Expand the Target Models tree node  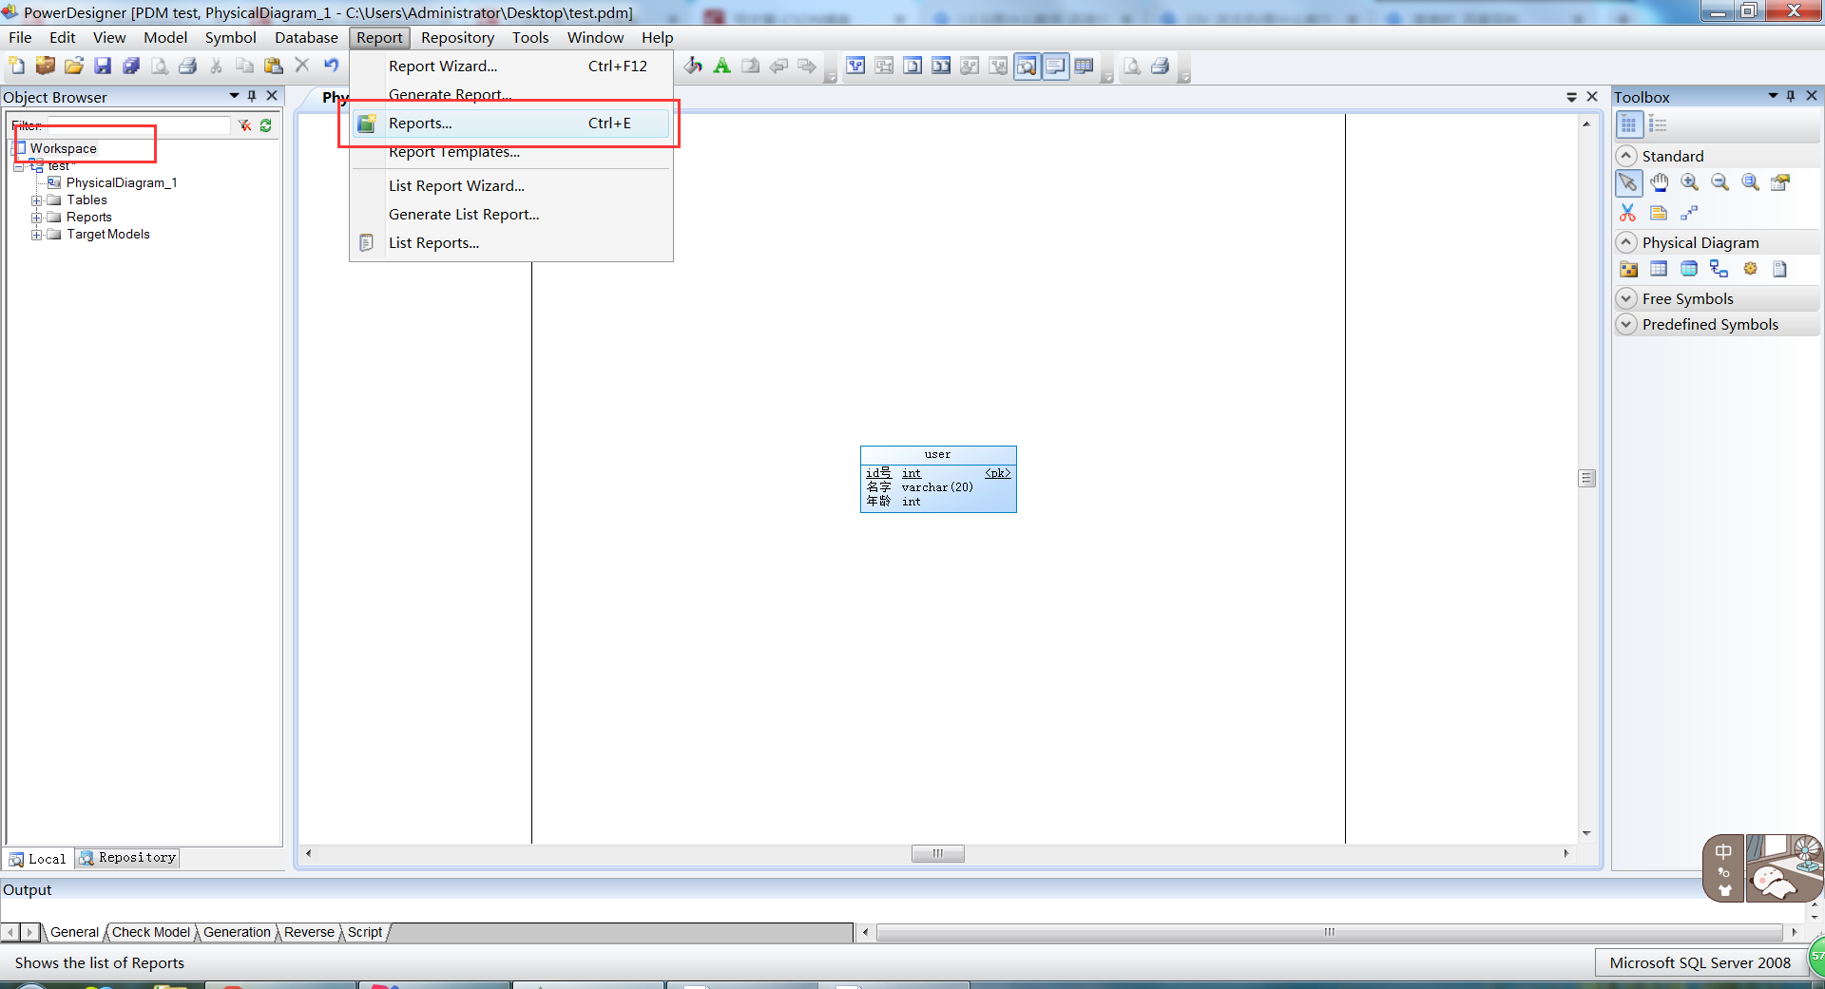[36, 235]
